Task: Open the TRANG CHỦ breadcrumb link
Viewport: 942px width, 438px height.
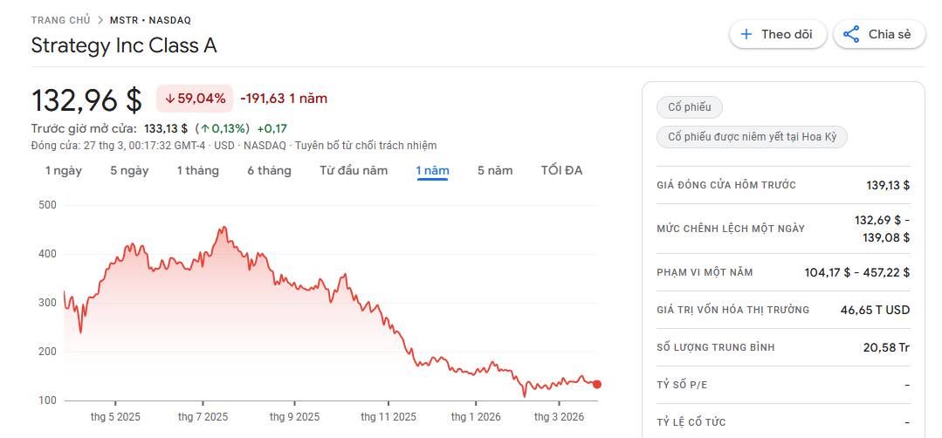Action: 60,20
